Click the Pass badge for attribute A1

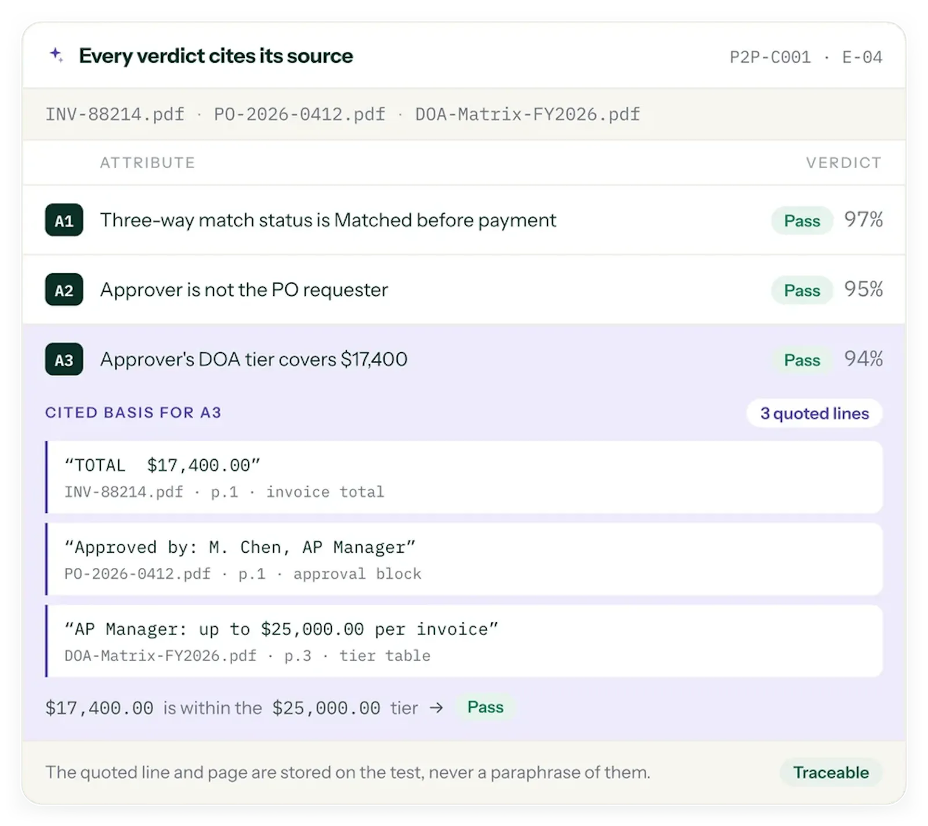pos(802,220)
